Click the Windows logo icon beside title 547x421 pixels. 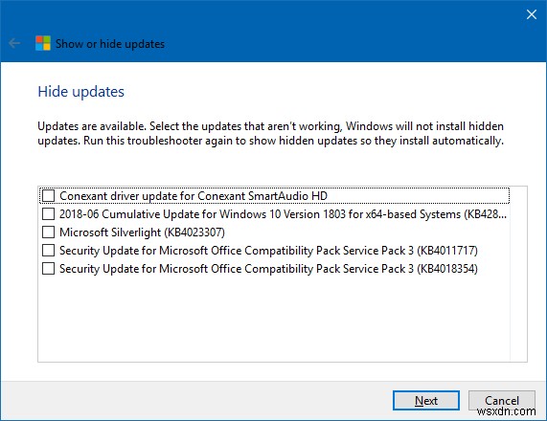pos(43,43)
